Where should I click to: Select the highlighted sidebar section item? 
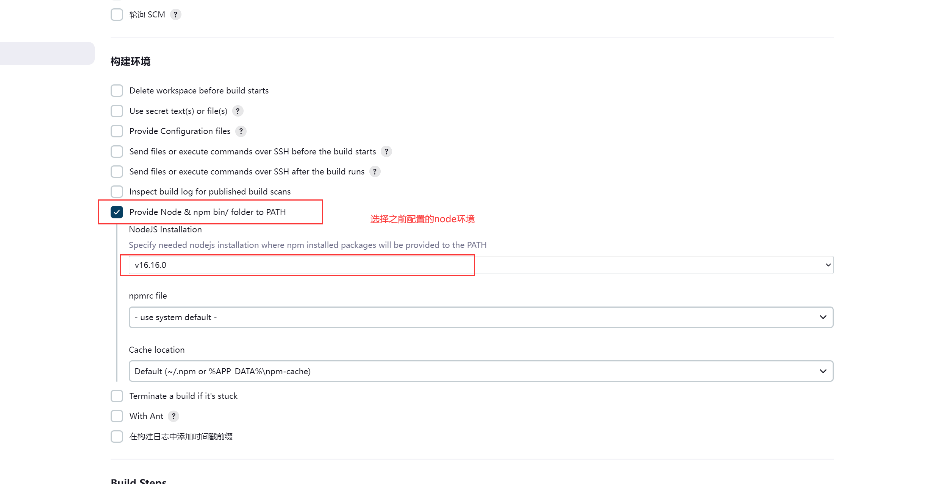tap(47, 53)
